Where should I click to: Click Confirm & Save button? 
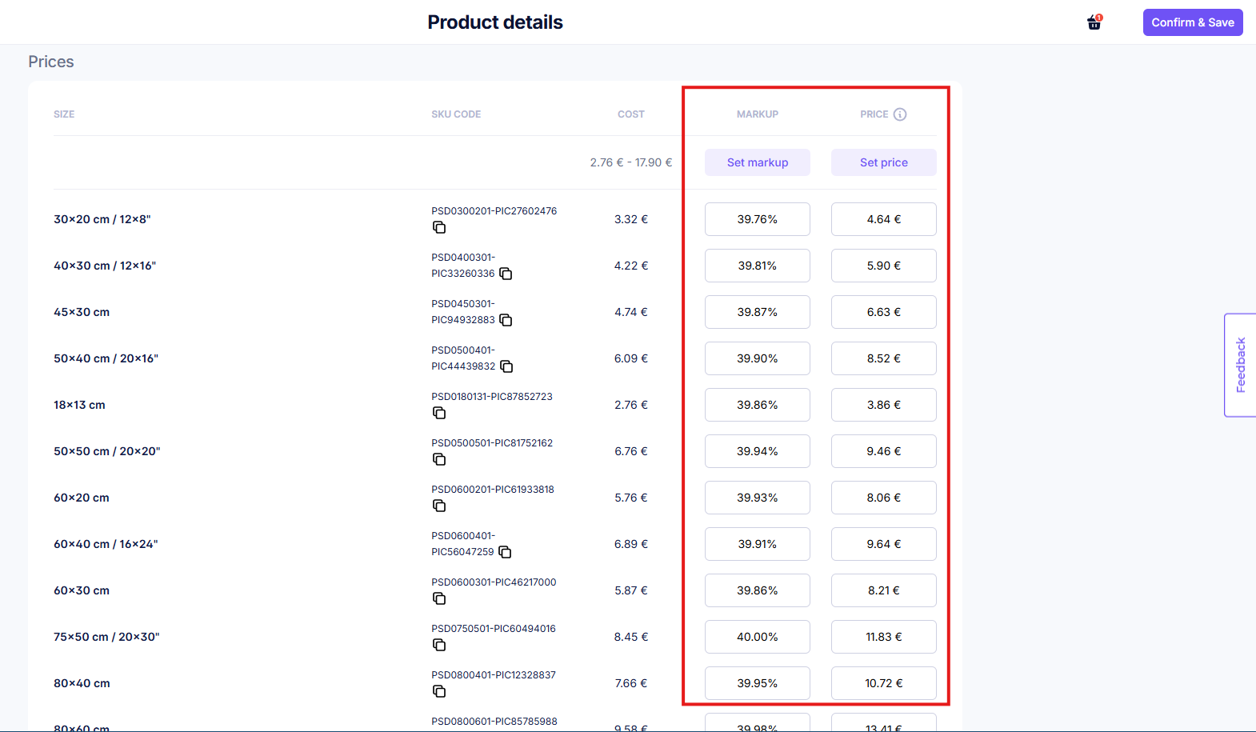click(1193, 22)
